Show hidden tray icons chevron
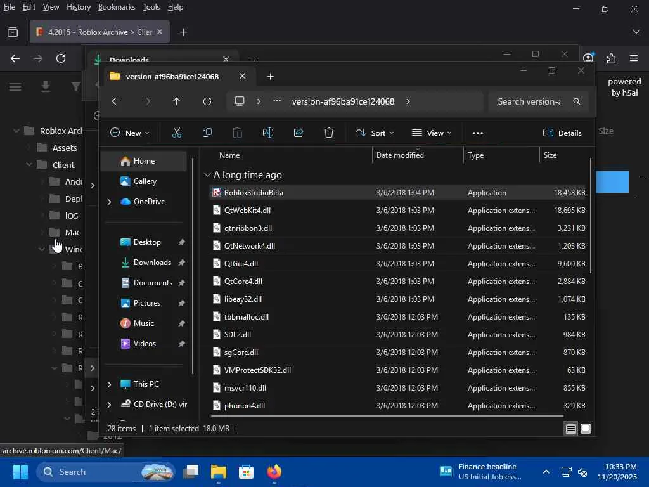 [546, 472]
